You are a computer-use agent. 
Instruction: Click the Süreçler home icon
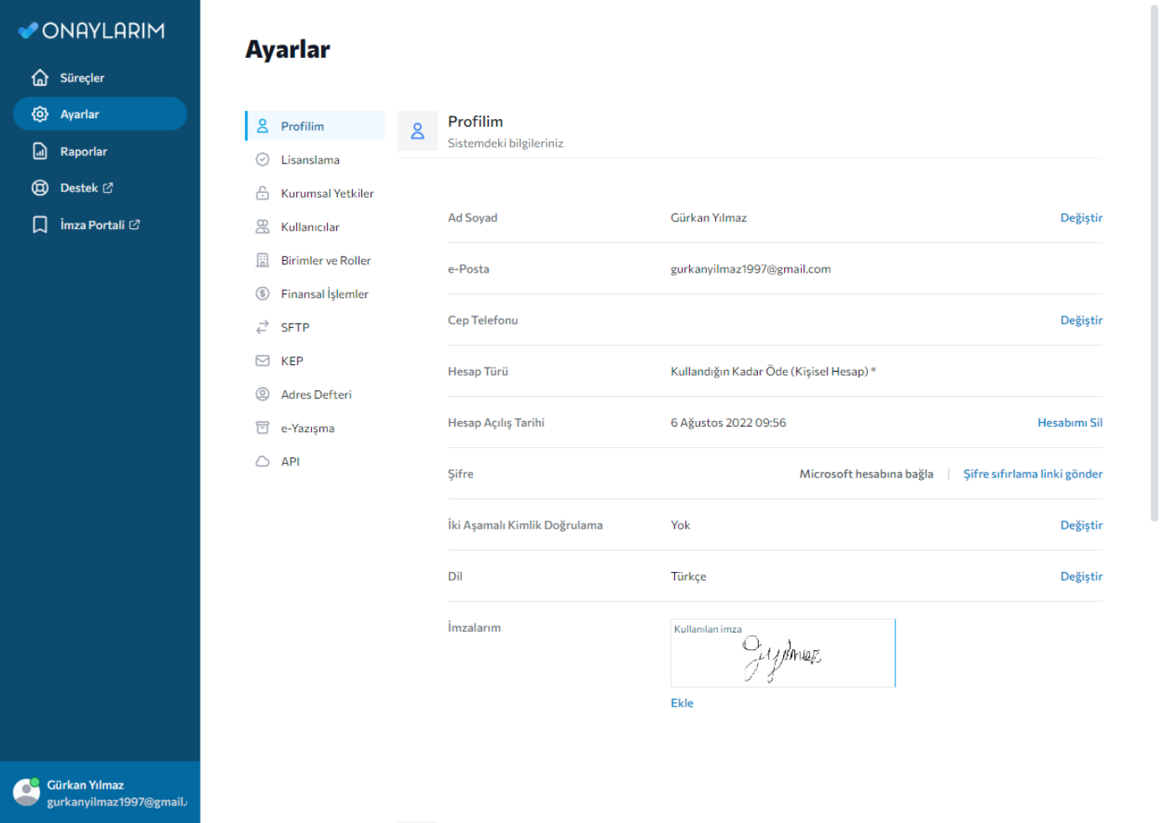[39, 78]
